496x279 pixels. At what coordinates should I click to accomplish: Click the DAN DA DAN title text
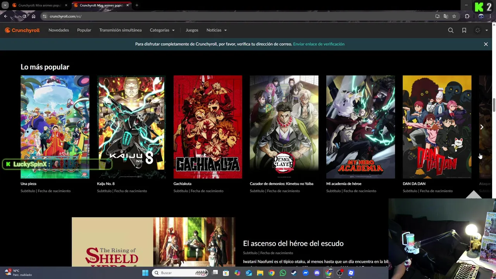pos(414,184)
